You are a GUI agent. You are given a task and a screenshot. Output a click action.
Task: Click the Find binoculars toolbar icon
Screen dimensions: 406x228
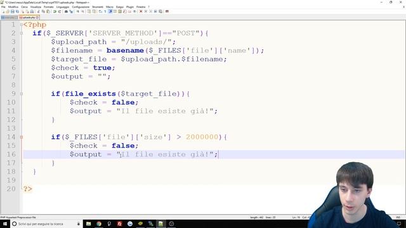click(66, 11)
